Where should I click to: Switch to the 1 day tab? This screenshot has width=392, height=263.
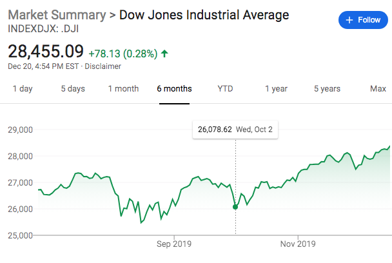point(23,89)
